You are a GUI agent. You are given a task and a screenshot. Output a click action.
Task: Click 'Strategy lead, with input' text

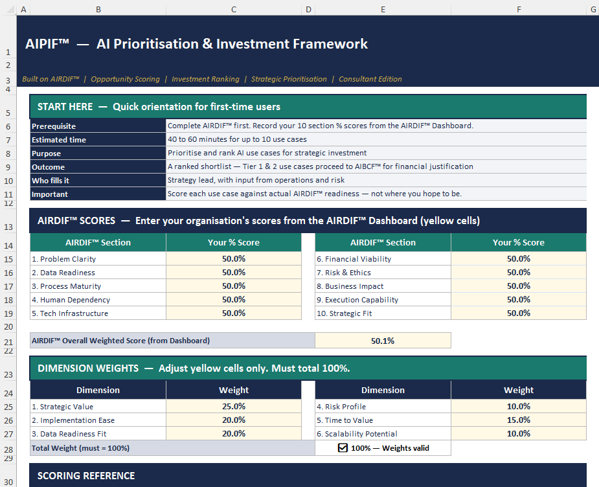coord(256,180)
